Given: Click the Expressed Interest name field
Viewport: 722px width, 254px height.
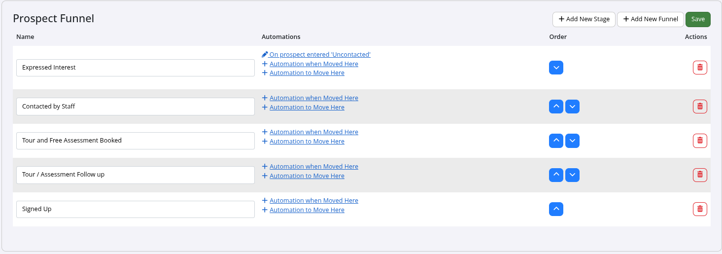Looking at the screenshot, I should pos(136,68).
